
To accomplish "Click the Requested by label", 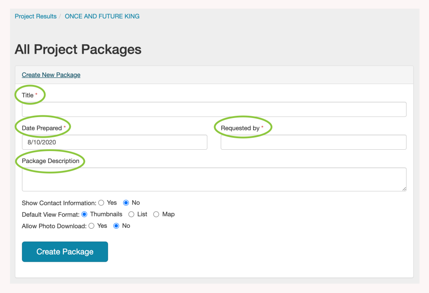I will coord(240,128).
